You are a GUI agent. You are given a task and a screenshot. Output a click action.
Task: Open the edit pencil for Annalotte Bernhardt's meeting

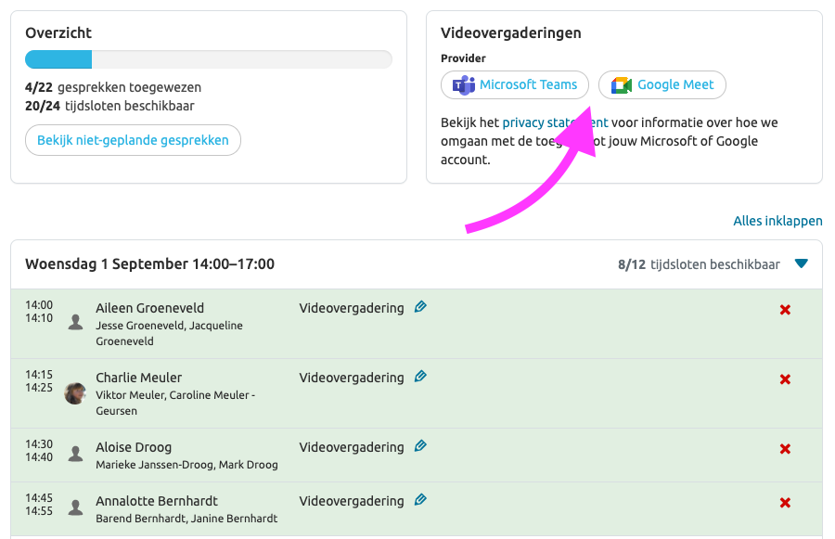420,500
